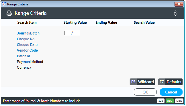186x106 pixels.
Task: Click the F5 Wildcard button
Action: pos(142,82)
